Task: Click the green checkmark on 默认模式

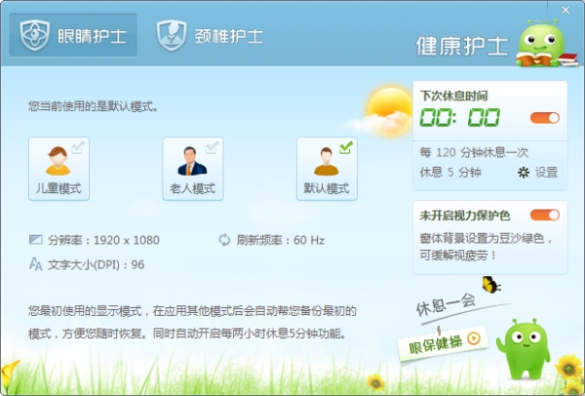Action: pyautogui.click(x=346, y=147)
